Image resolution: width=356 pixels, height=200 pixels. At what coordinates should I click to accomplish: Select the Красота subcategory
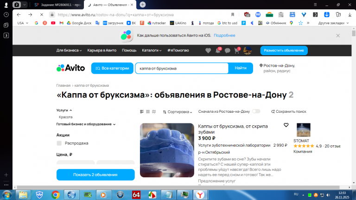66,117
